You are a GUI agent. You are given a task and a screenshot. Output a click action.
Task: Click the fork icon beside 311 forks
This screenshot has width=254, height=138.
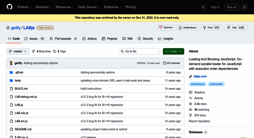[x=191, y=115]
